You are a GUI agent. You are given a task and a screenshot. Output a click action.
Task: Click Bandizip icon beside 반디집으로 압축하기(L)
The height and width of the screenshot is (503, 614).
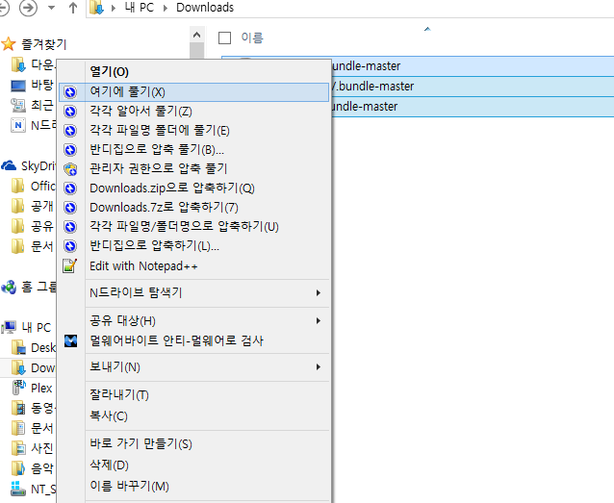click(x=70, y=246)
